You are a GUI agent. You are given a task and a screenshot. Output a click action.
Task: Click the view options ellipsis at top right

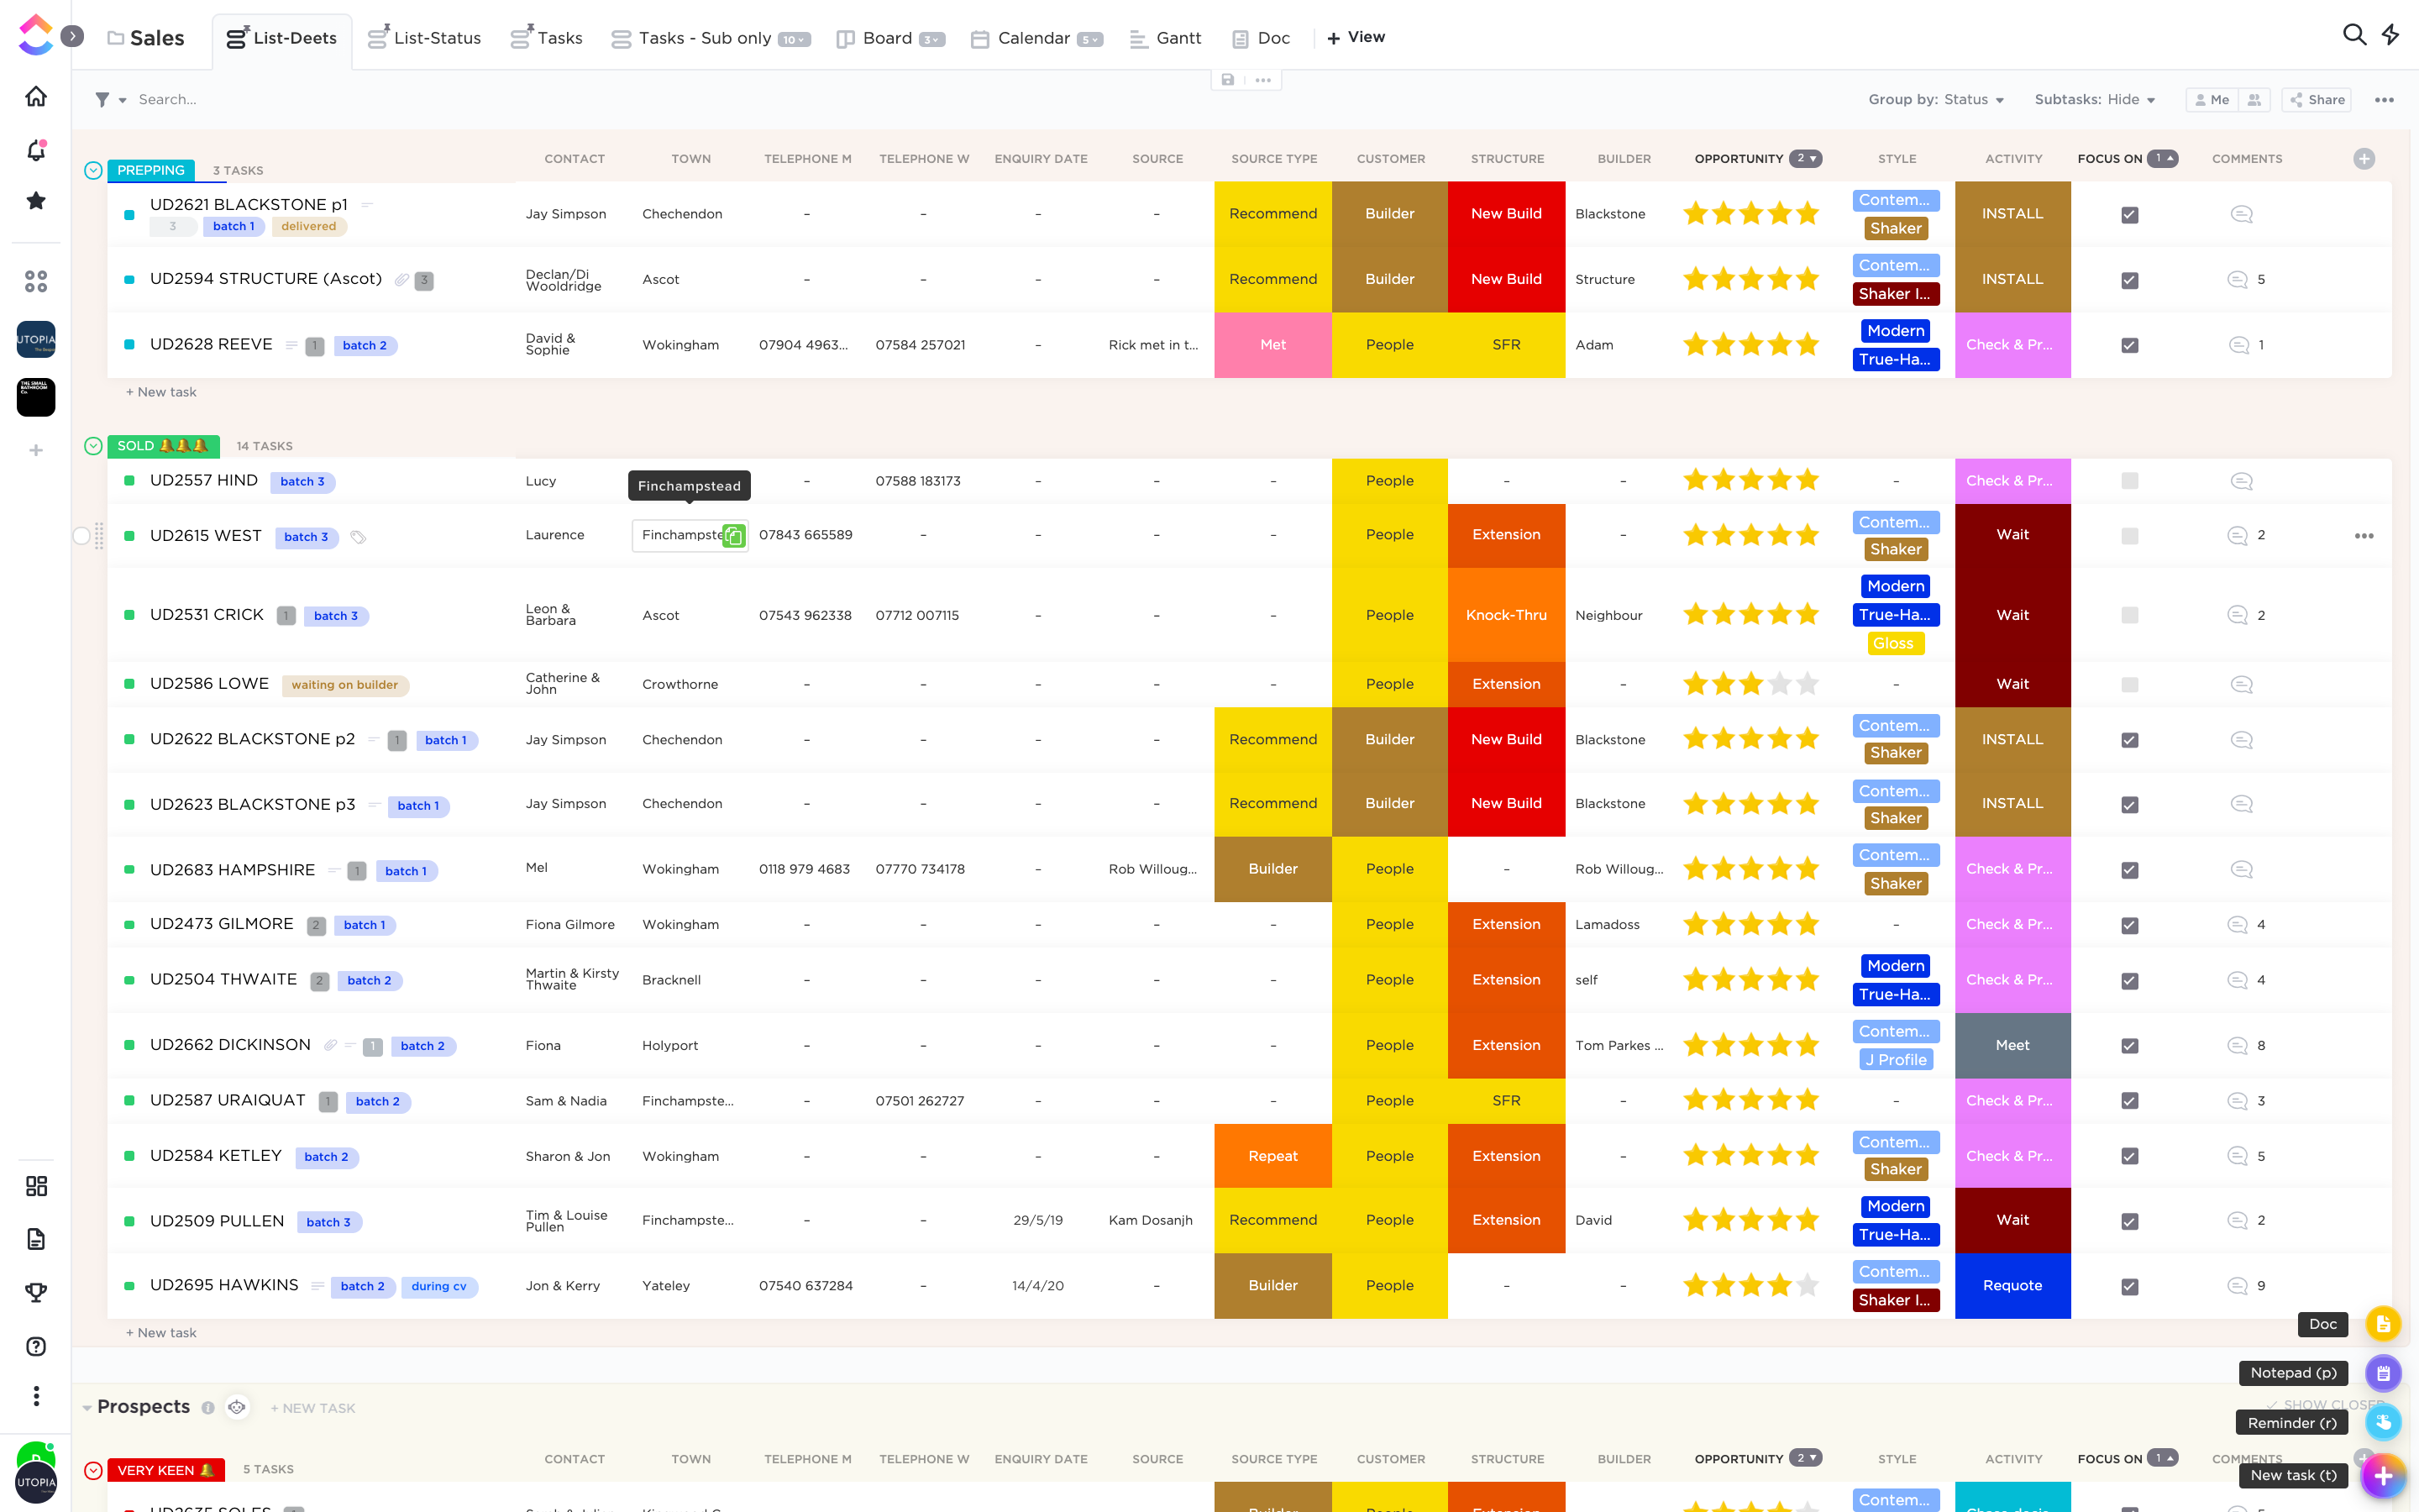click(2384, 100)
